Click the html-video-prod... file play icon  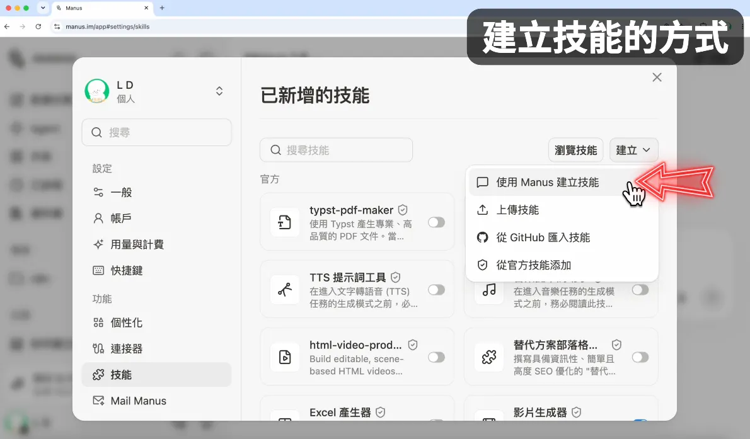point(285,357)
